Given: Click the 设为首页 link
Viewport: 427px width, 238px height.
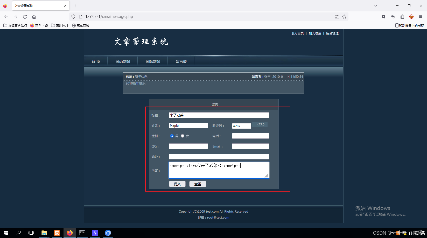Looking at the screenshot, I should tap(297, 33).
